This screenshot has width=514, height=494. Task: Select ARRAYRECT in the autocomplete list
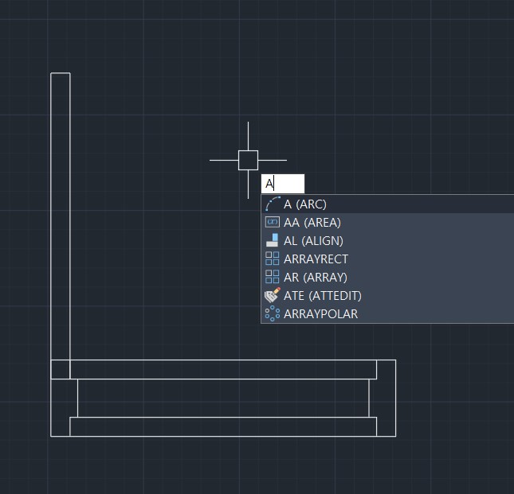tap(387, 259)
